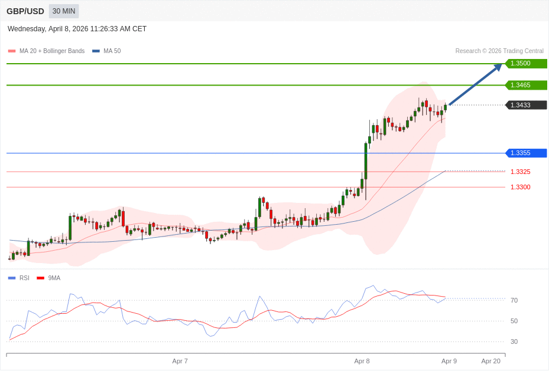549x371 pixels.
Task: Select the red 1.3300 support label
Action: pyautogui.click(x=520, y=187)
